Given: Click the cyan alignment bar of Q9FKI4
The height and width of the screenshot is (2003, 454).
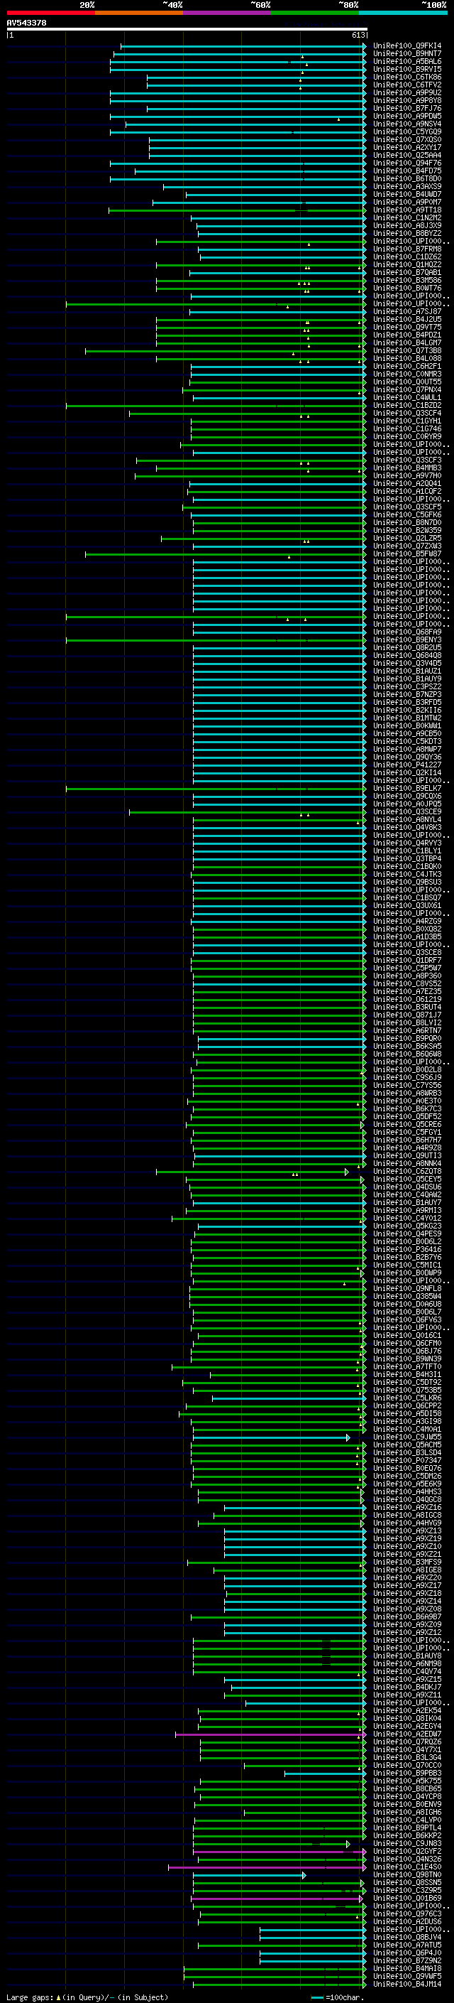Looking at the screenshot, I should tap(243, 46).
